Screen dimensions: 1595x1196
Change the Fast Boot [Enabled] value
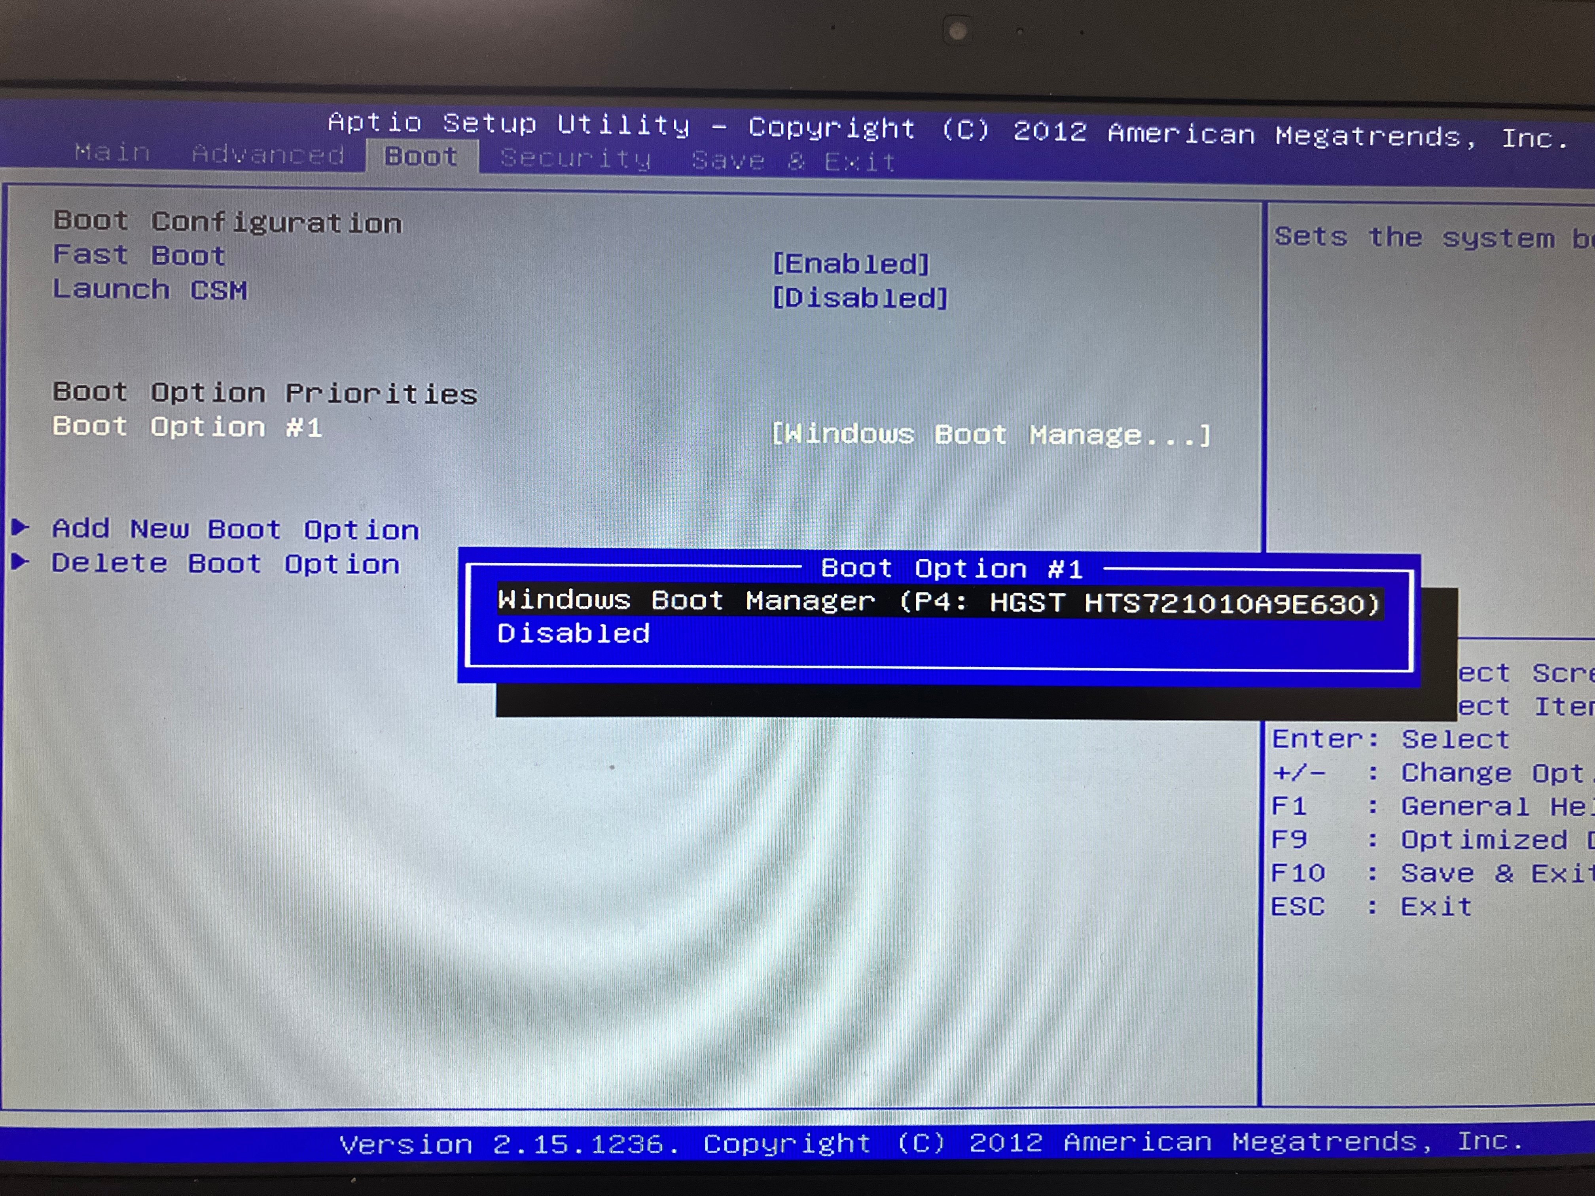tap(851, 264)
